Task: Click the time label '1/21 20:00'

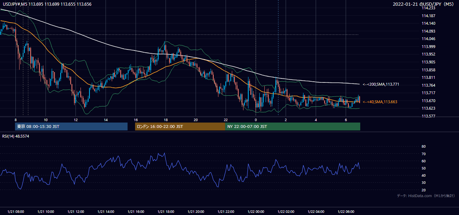Action: (196, 212)
